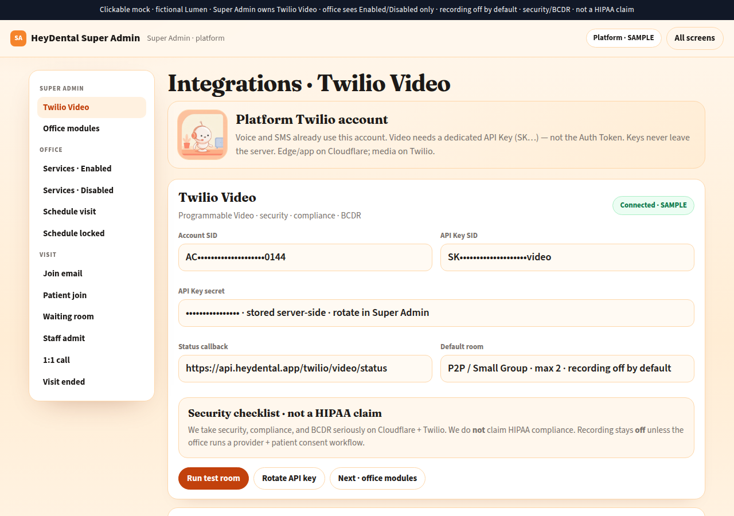
Task: Click the Connected · SAMPLE status badge
Action: [653, 205]
